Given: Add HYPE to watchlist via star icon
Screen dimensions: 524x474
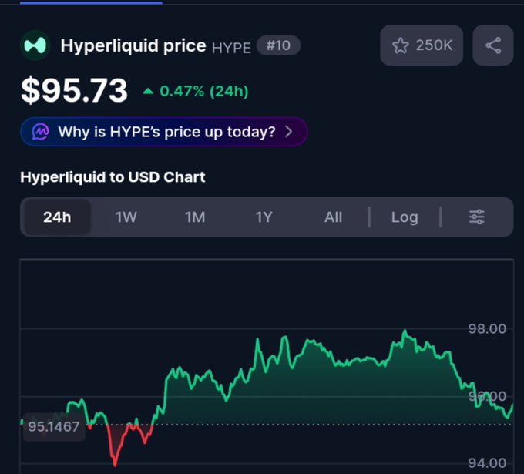Looking at the screenshot, I should pyautogui.click(x=401, y=45).
